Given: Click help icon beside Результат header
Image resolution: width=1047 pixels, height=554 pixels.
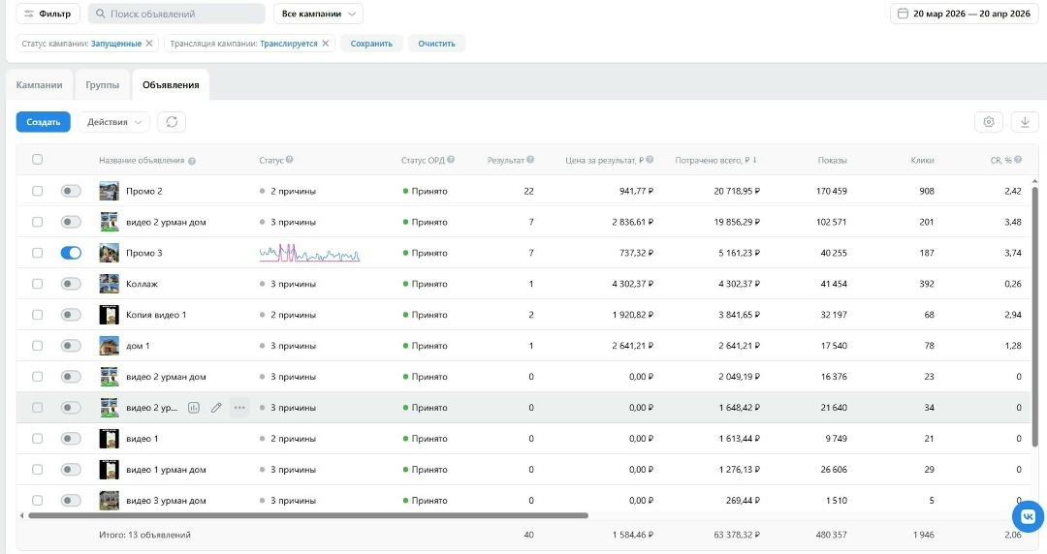Looking at the screenshot, I should pyautogui.click(x=530, y=160).
